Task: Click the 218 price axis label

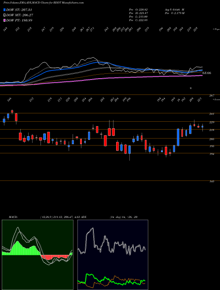Action: tap(212, 130)
